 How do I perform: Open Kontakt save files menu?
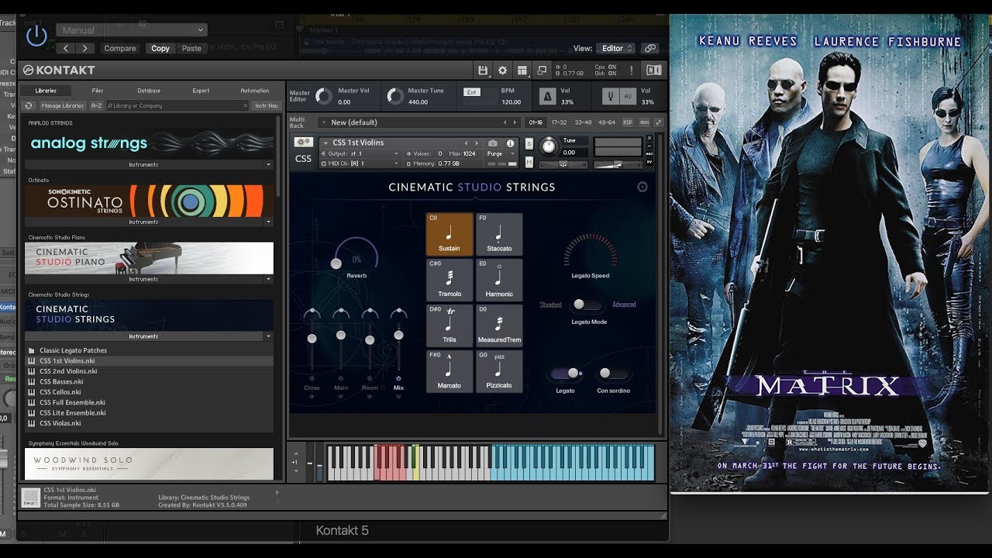[x=483, y=70]
